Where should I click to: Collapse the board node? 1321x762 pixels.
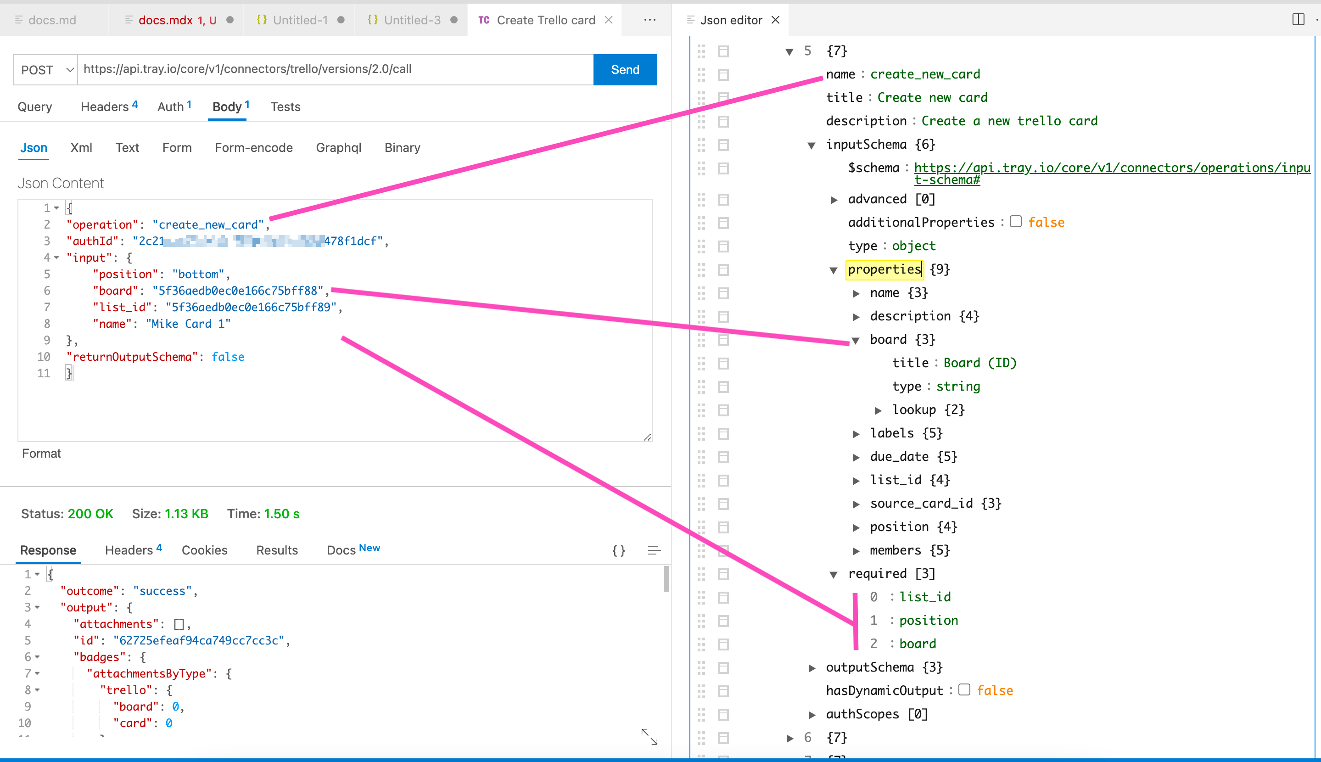[x=856, y=340]
